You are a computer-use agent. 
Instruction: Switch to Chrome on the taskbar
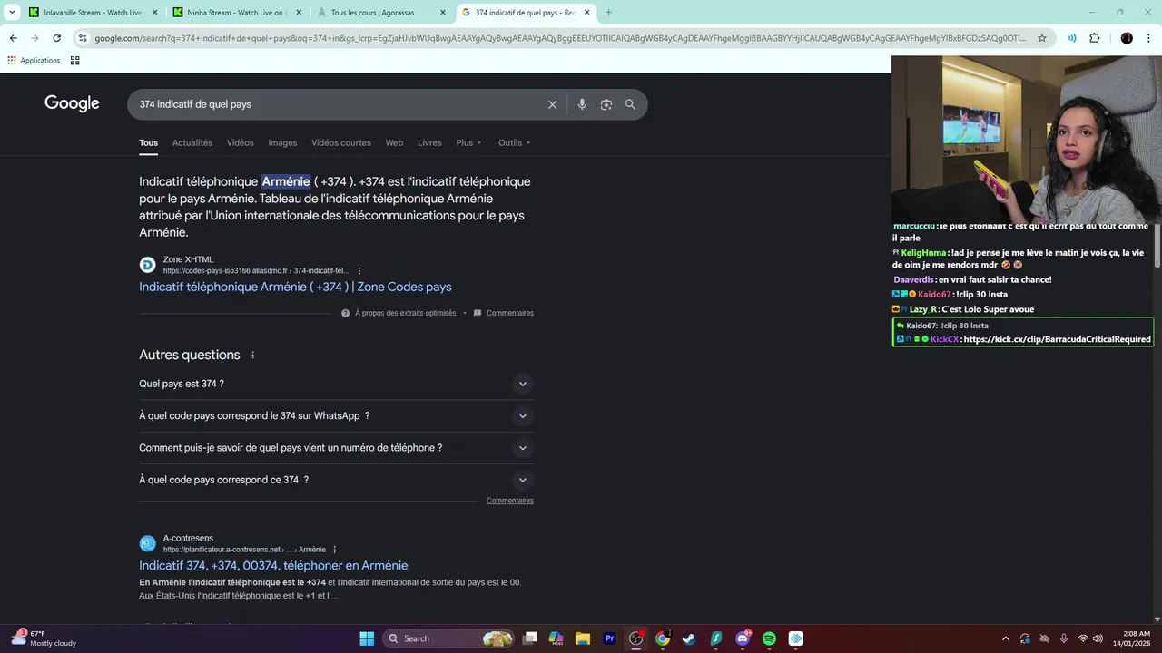coord(663,638)
